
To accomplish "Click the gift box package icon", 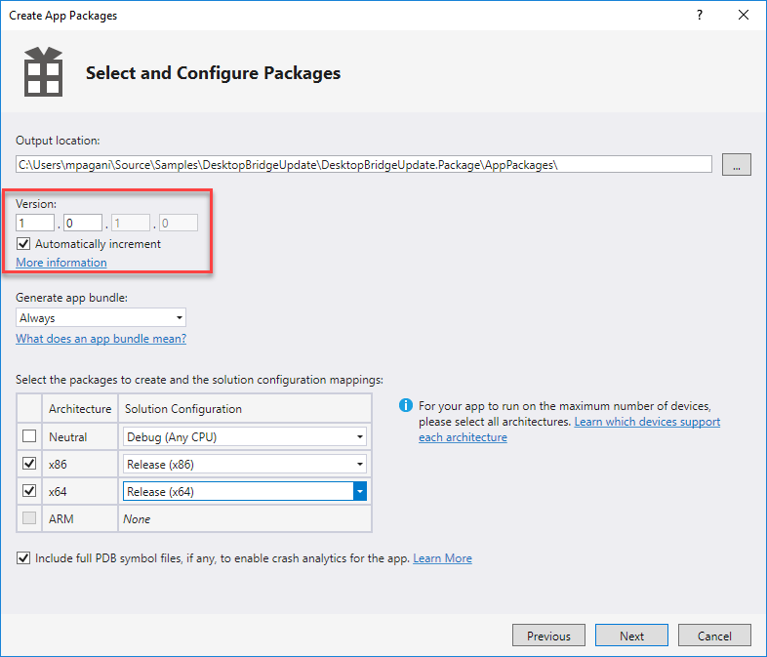I will 41,71.
